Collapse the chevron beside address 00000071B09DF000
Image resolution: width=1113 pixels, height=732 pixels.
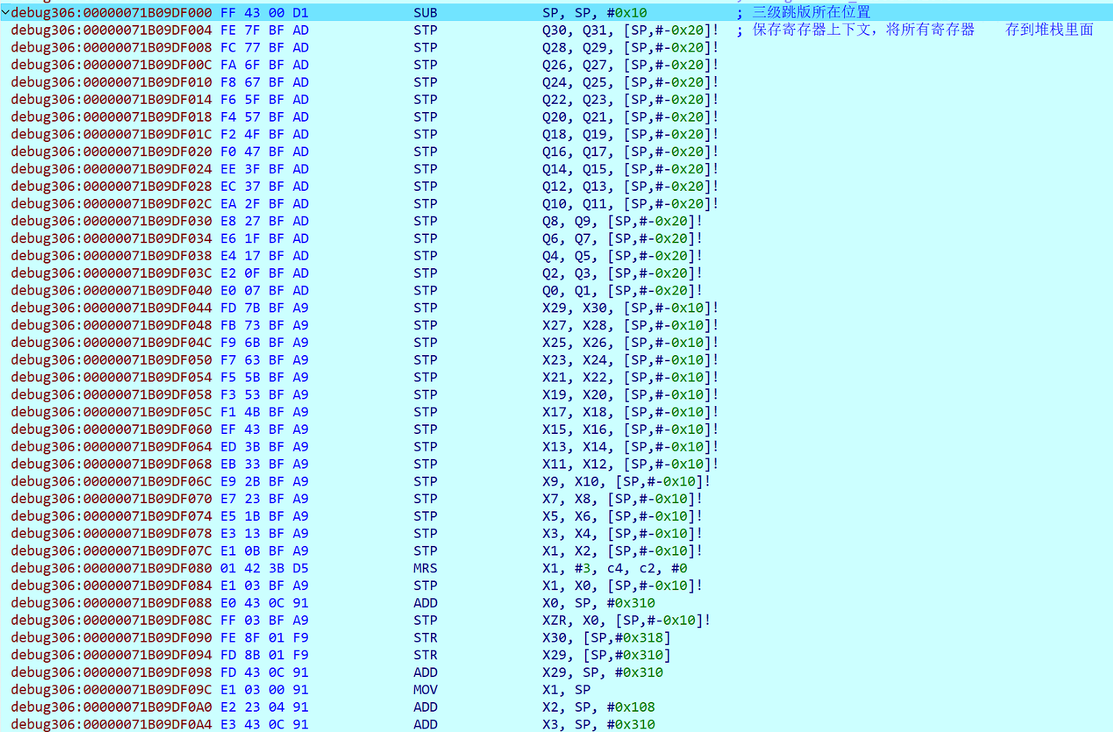tap(5, 12)
